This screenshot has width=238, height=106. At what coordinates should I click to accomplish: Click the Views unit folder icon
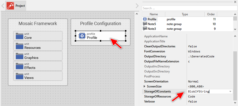(x=19, y=76)
